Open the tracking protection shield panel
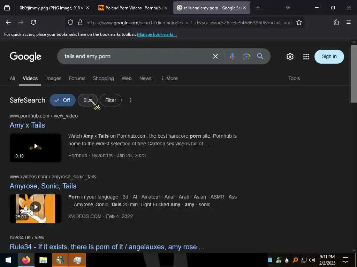357x267 pixels. click(70, 23)
